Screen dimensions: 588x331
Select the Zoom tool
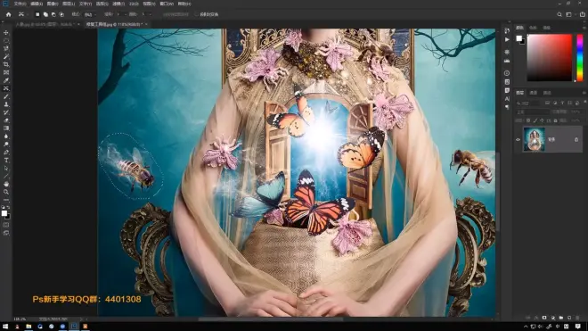[x=6, y=192]
